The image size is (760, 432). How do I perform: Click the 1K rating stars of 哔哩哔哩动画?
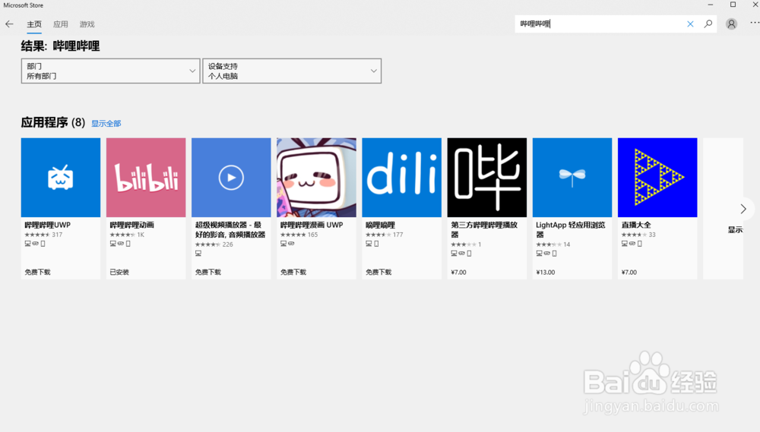point(122,235)
